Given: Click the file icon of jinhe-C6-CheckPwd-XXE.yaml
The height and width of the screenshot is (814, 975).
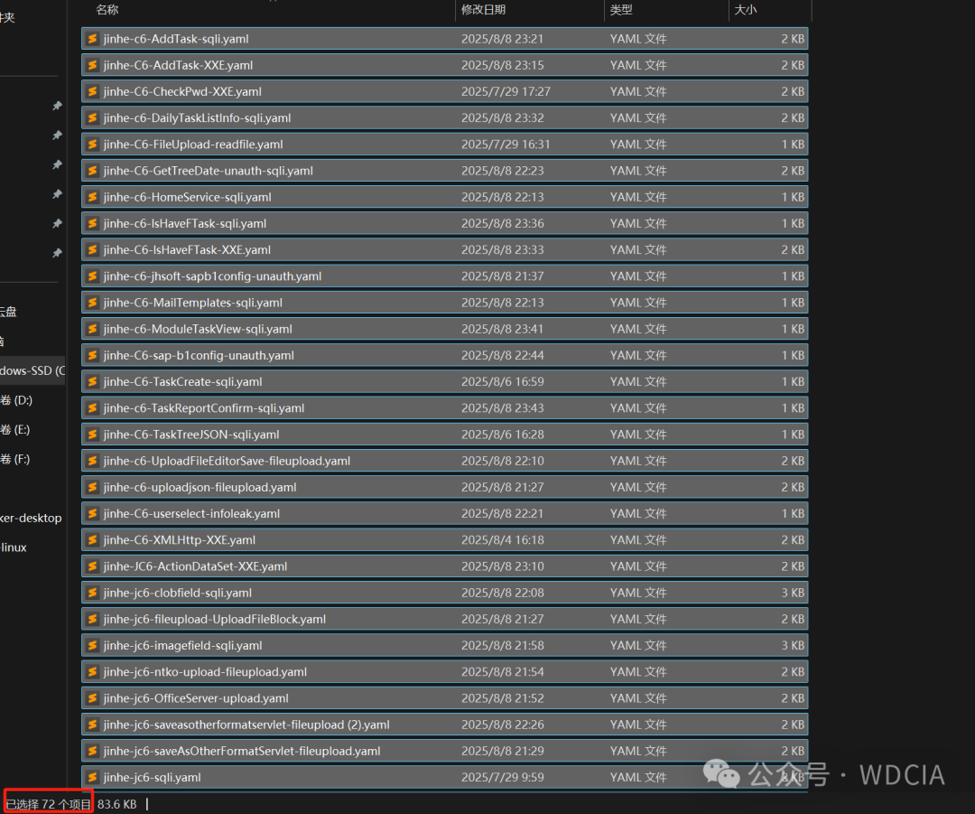Looking at the screenshot, I should (x=92, y=91).
